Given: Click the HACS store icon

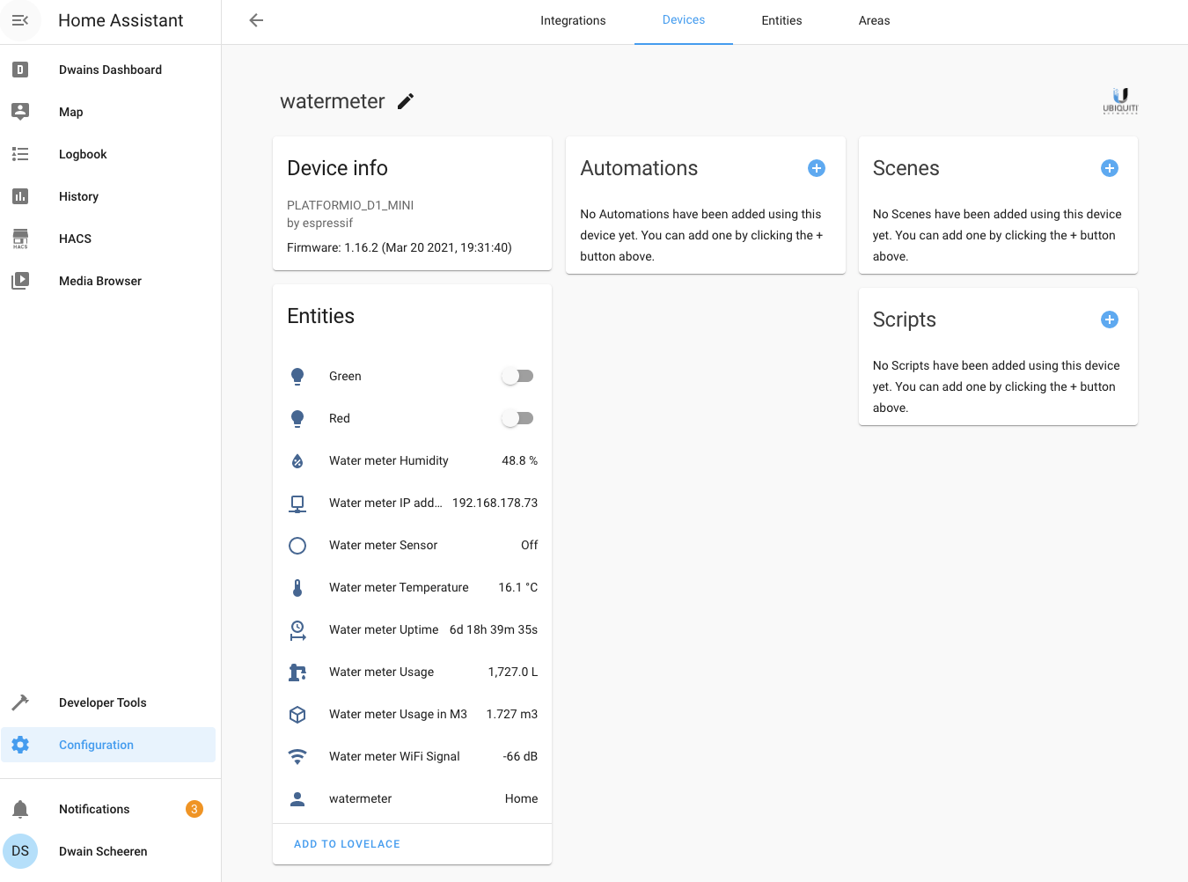Looking at the screenshot, I should [20, 239].
